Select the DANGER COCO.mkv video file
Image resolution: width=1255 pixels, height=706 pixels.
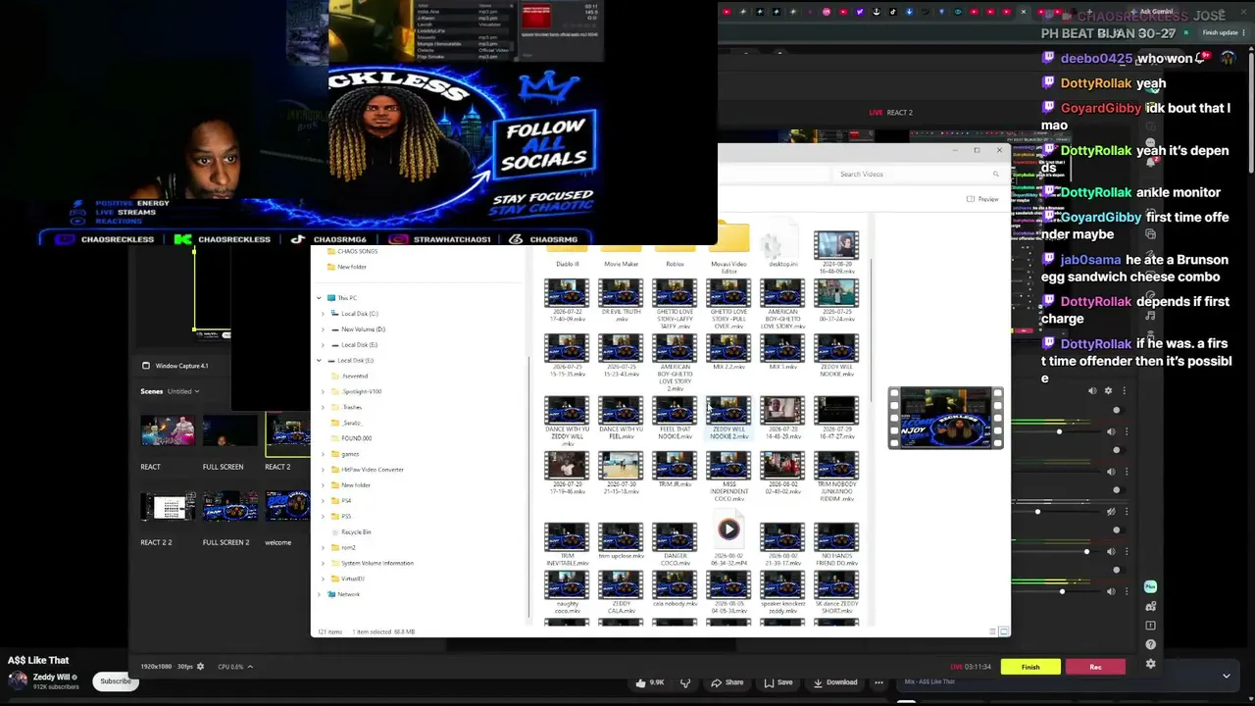675,545
